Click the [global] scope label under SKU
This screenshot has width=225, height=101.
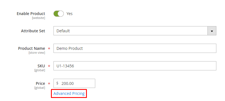click(40, 70)
